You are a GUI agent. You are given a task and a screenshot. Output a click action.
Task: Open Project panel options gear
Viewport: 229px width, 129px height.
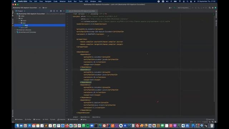click(x=61, y=11)
